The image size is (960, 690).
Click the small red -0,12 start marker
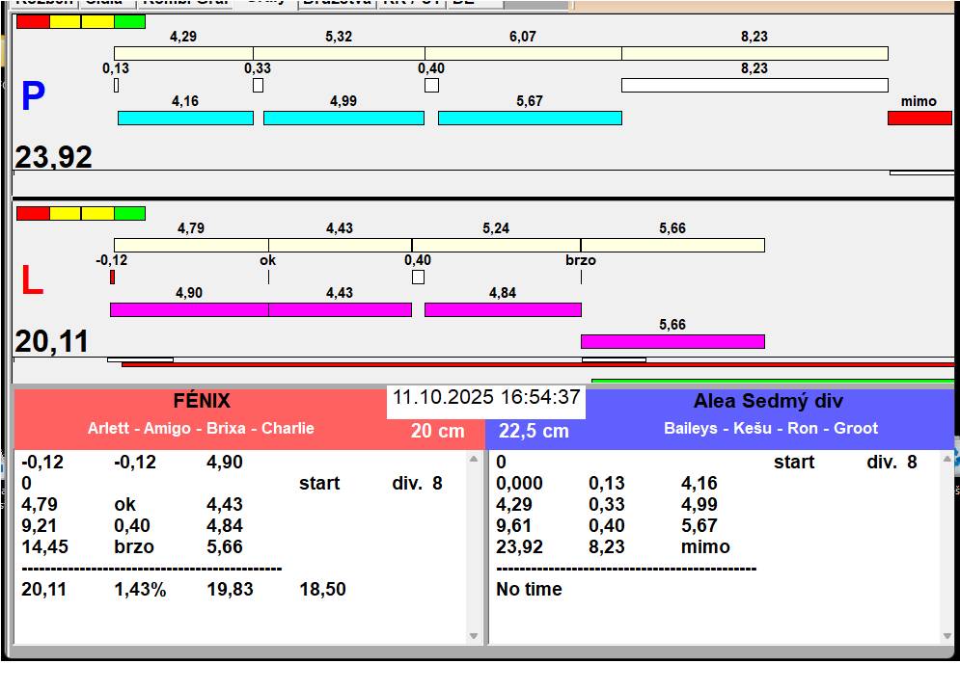(112, 277)
